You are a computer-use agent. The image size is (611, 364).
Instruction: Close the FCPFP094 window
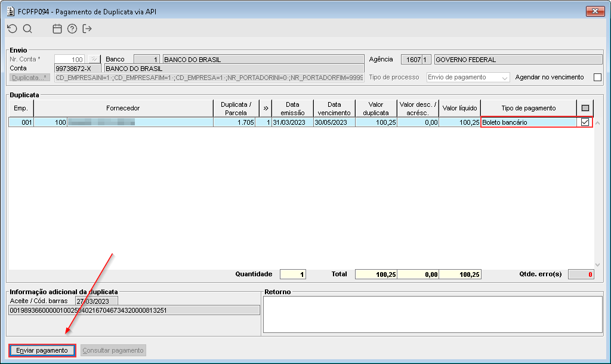595,11
